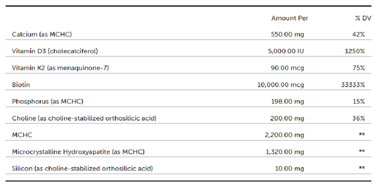Select the Phosphorus (as MCHC) label
Screen dimensions: 377x194
(x=48, y=101)
